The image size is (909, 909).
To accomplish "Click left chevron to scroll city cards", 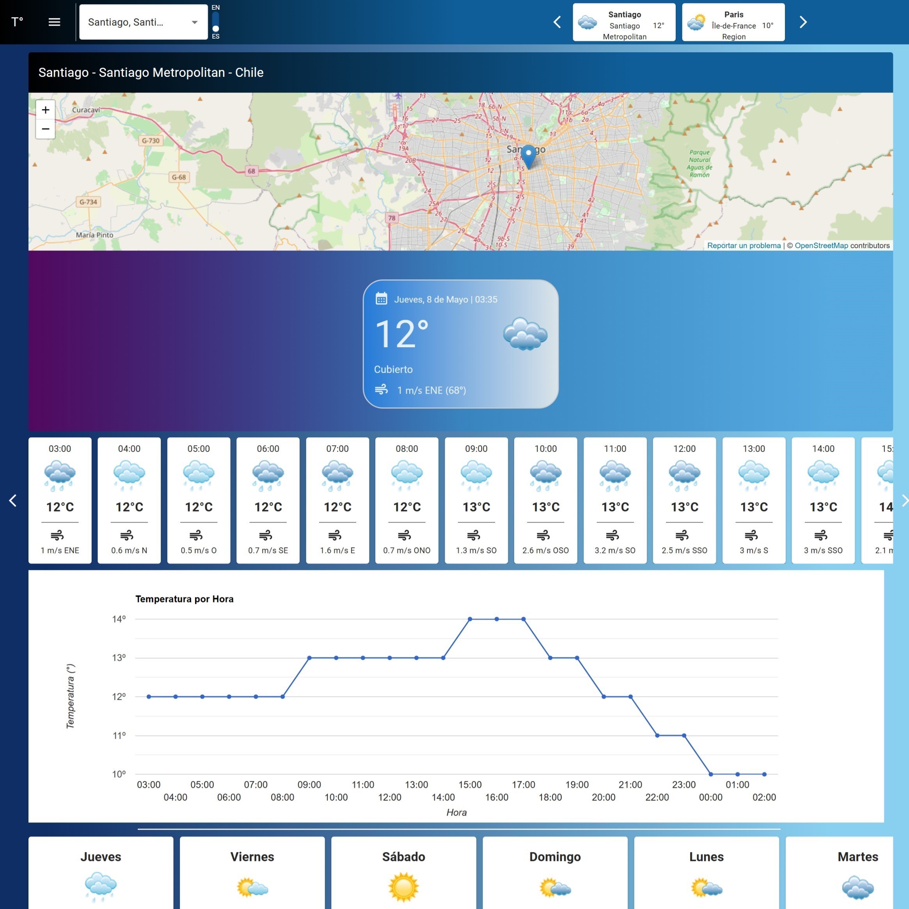I will [x=557, y=21].
